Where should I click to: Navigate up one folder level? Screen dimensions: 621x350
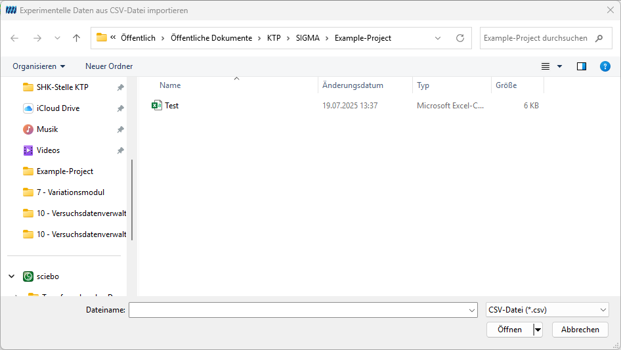click(x=76, y=38)
